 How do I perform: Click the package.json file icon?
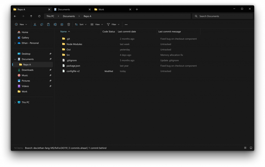[x=64, y=66]
